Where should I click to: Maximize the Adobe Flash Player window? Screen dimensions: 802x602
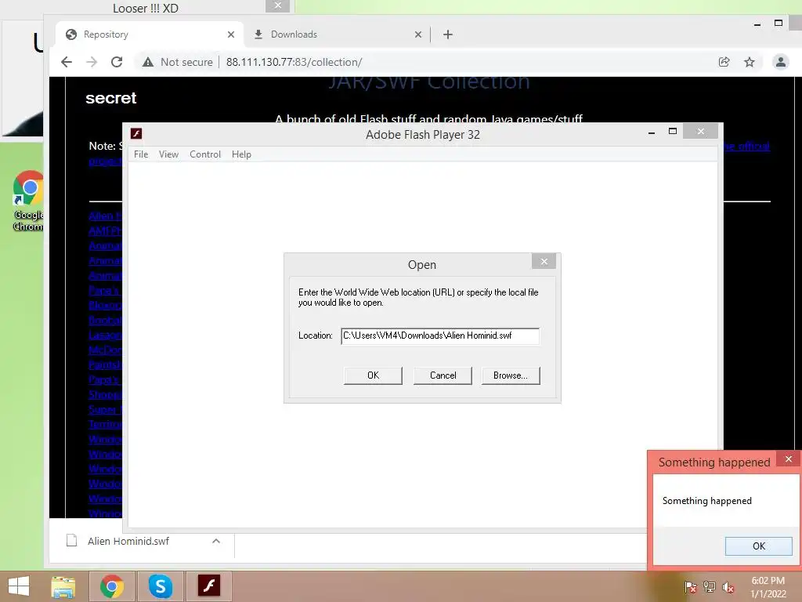pyautogui.click(x=673, y=132)
